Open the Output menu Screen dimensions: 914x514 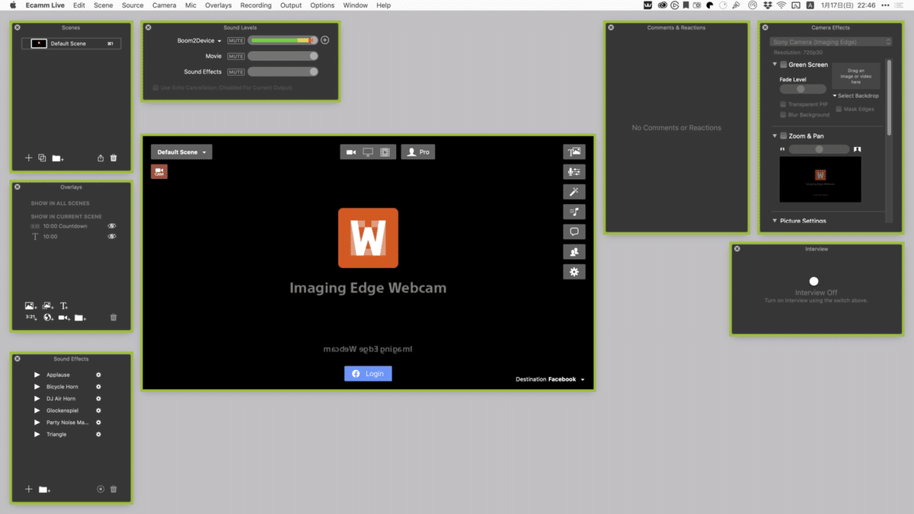pos(291,5)
